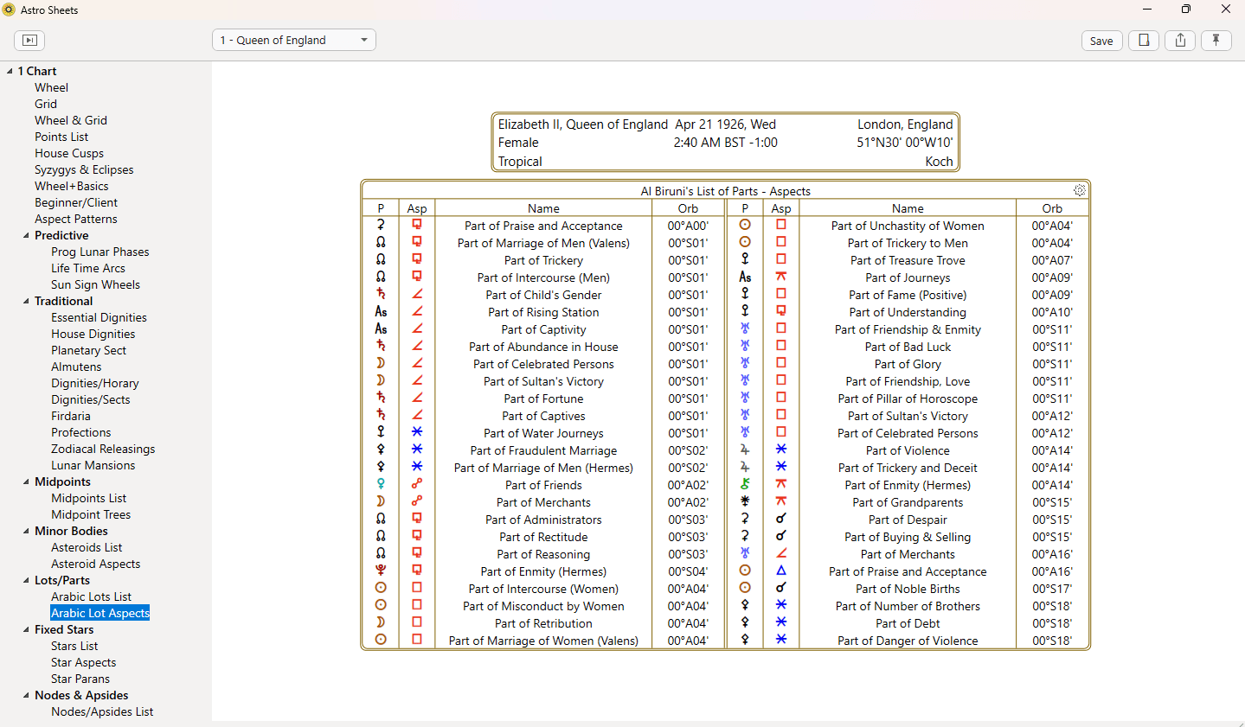Collapse the Fixed Stars section arrow

point(26,629)
